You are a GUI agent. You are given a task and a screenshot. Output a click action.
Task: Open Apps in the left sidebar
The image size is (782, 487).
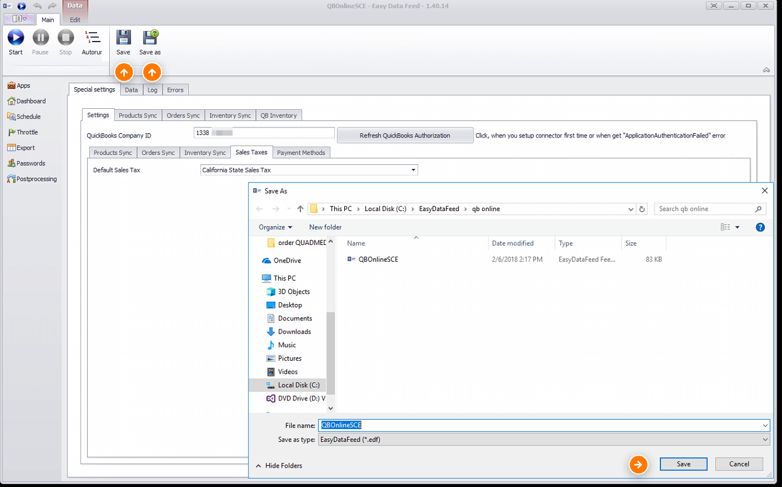pos(19,85)
